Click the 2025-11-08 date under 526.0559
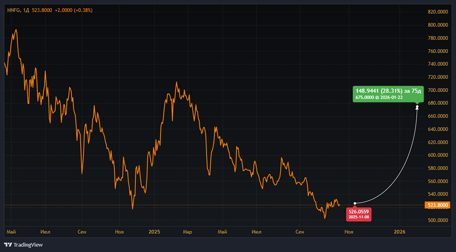456x252 pixels. tap(358, 217)
